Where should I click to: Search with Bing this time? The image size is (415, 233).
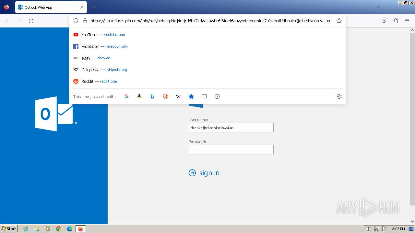(x=152, y=96)
